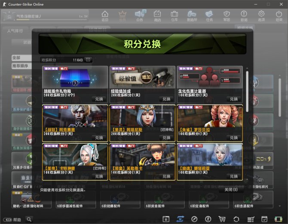Screen dimensions: 288x224
Task: Click the 【狼魂】娜塔莉亚 item name link
Action: point(194,168)
